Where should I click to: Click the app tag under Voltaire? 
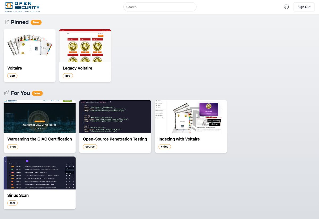tap(12, 76)
